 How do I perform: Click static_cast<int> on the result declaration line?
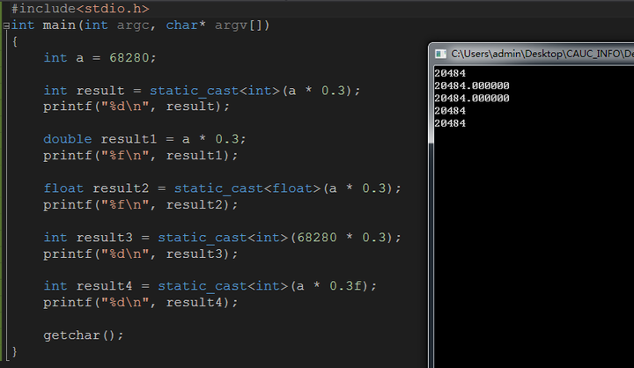(215, 91)
